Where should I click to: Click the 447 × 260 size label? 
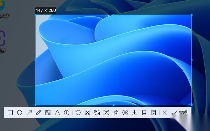pos(45,10)
